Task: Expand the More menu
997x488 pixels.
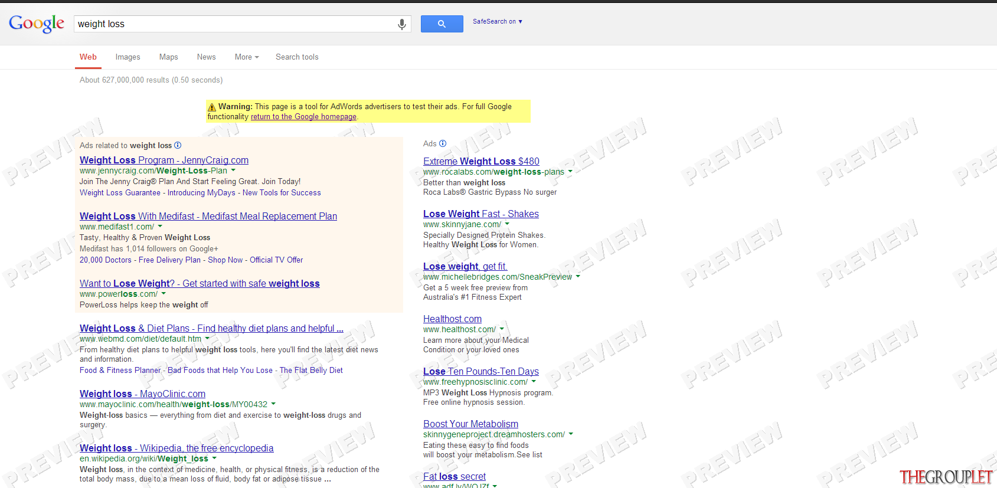Action: tap(247, 57)
